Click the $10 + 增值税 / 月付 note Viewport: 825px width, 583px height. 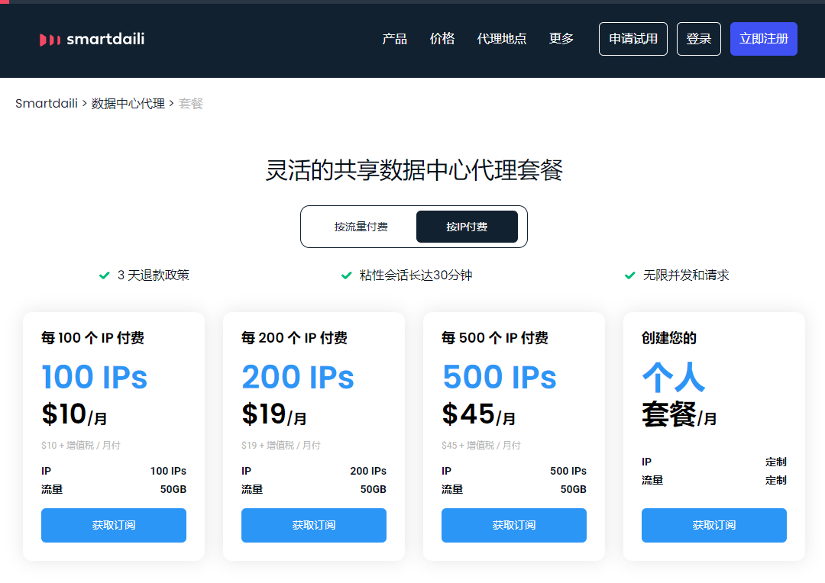pyautogui.click(x=81, y=446)
